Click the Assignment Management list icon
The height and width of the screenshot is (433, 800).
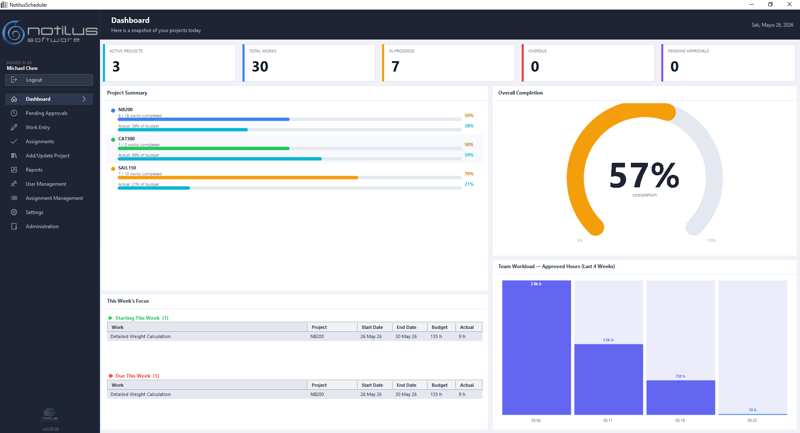coord(14,198)
